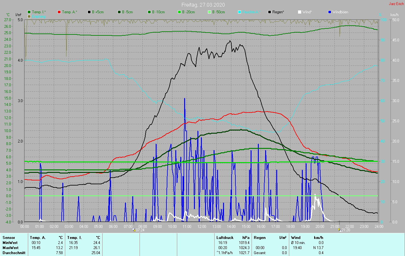Screen dimensions: 405x256
Task: Click the date title Freitag, 27.03.2020
Action: pyautogui.click(x=202, y=5)
